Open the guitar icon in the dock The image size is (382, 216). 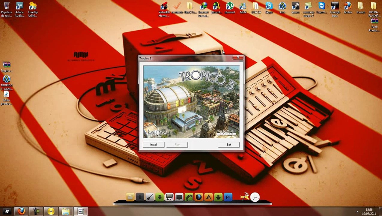coord(150,197)
